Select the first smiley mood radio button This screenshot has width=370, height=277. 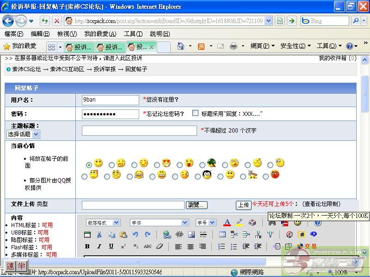pyautogui.click(x=89, y=165)
